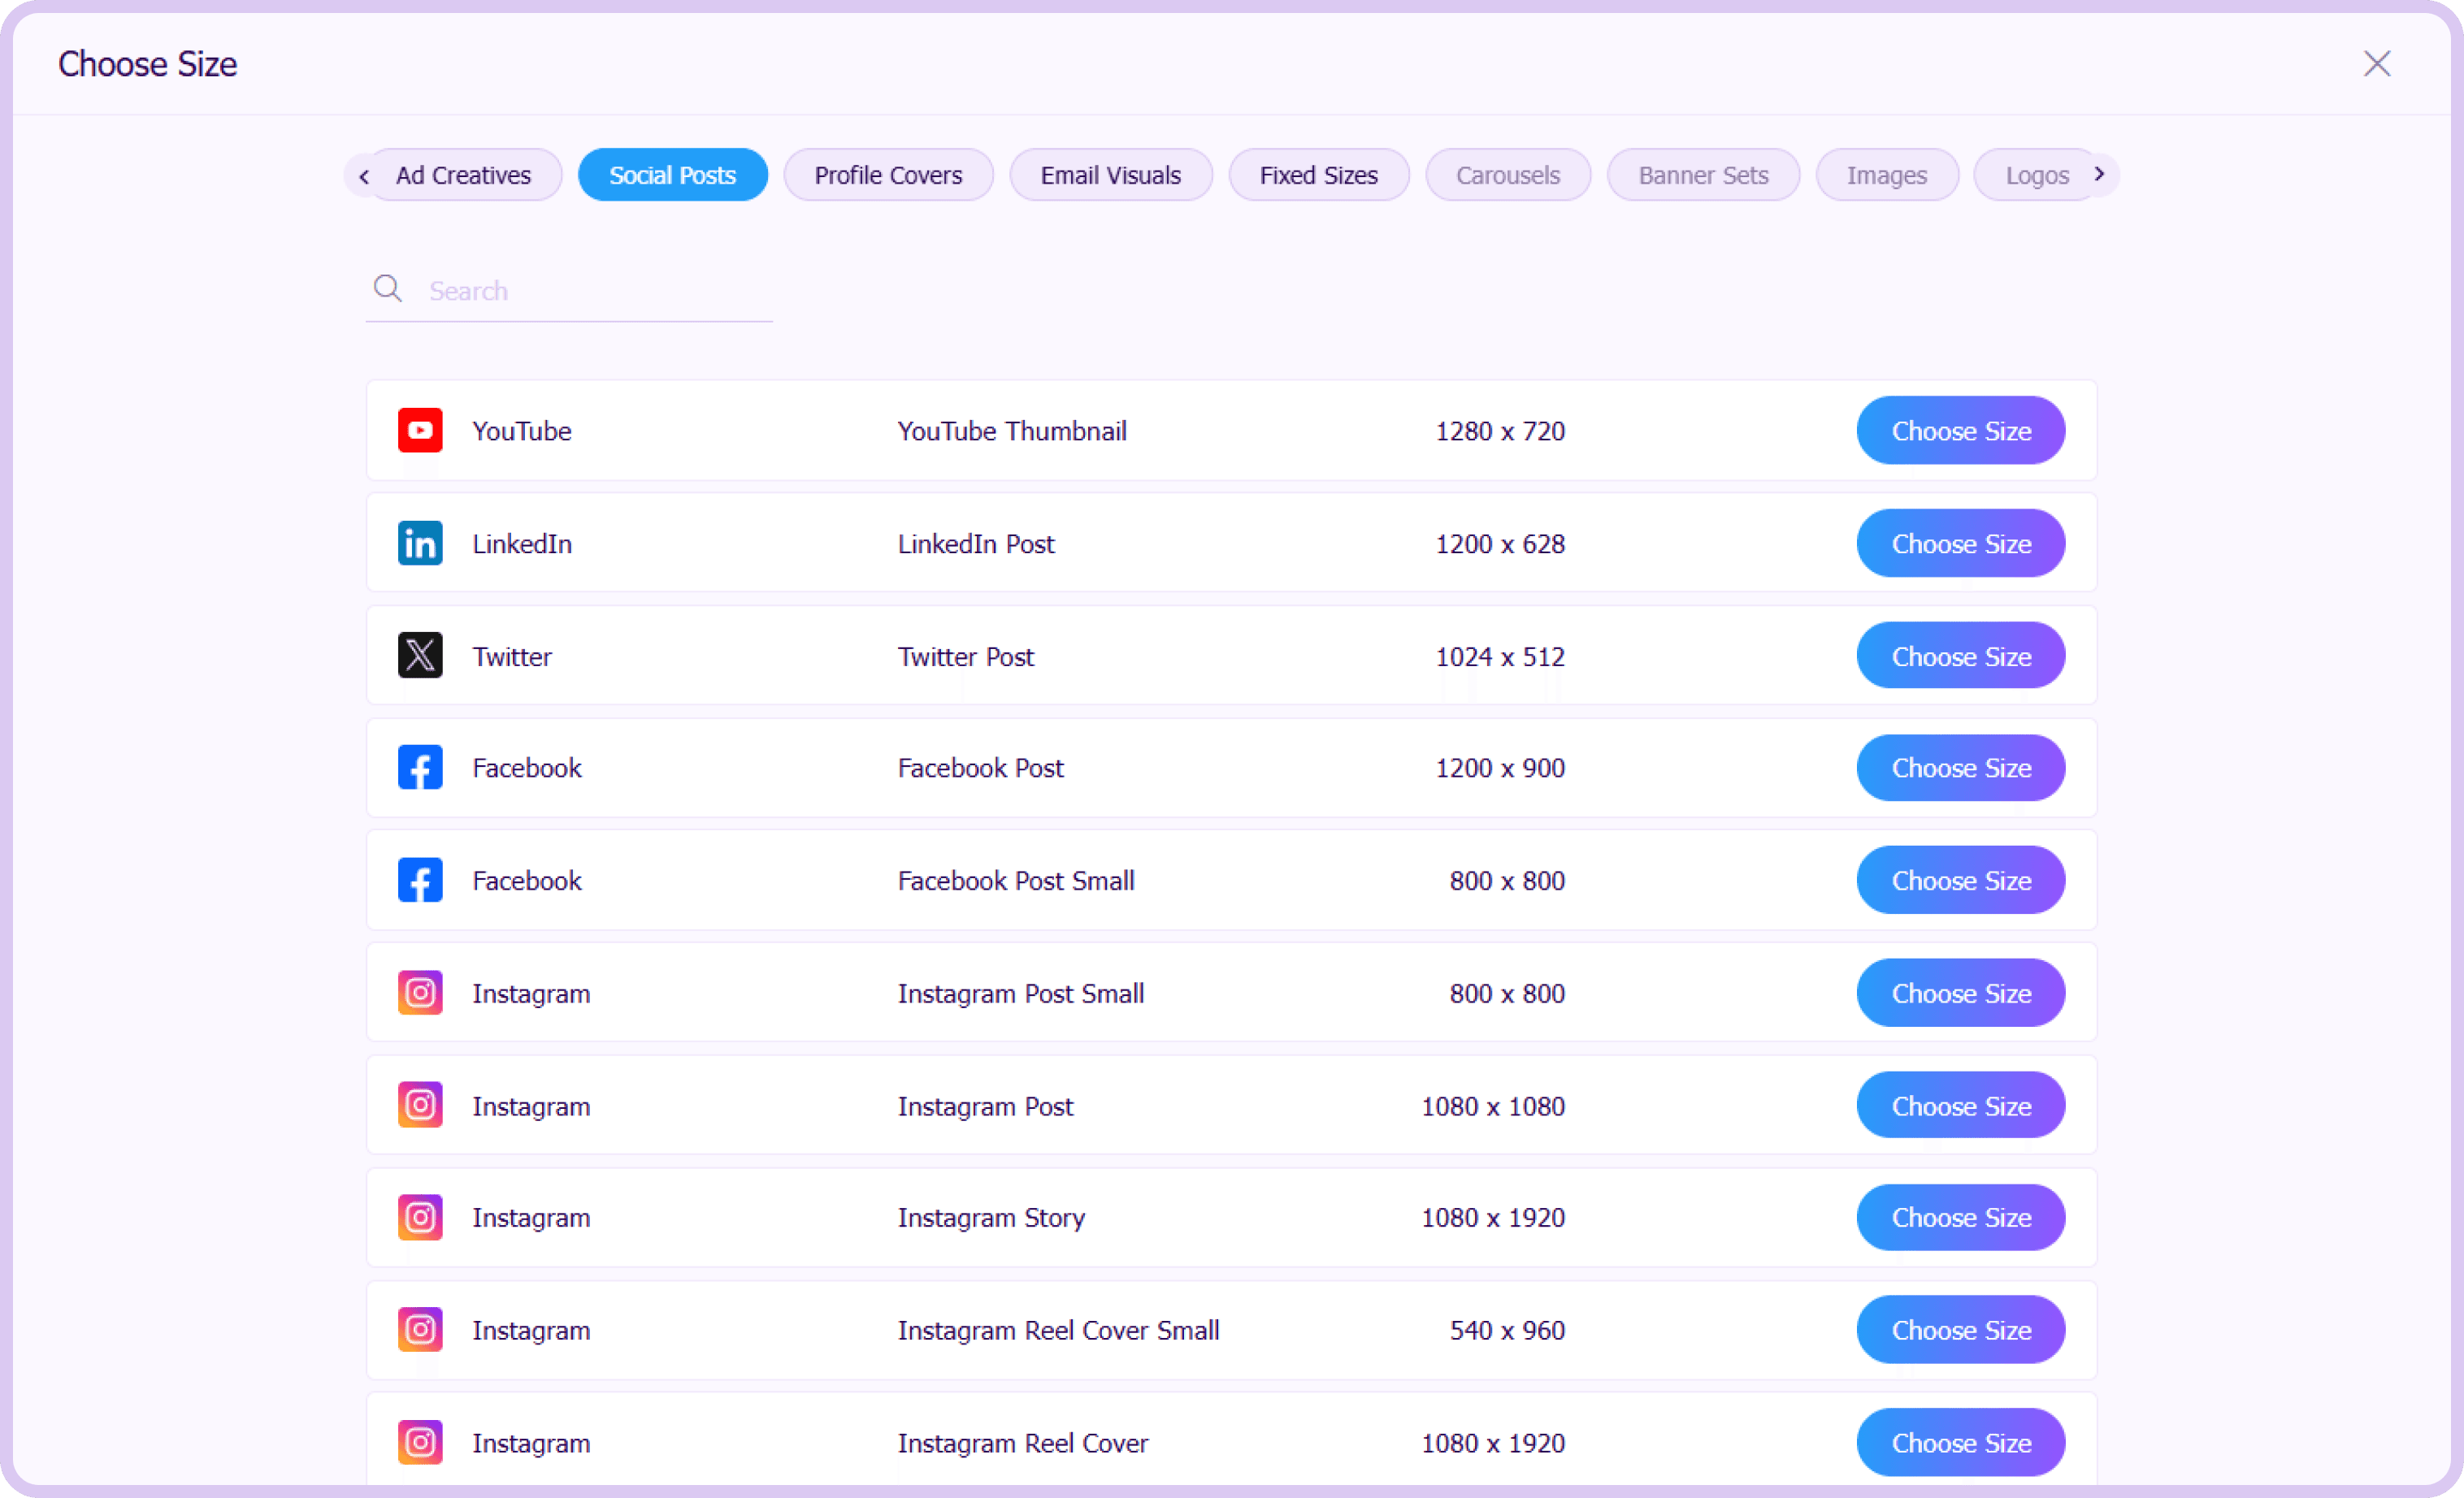
Task: Switch to the Banner Sets tab
Action: pyautogui.click(x=1703, y=175)
